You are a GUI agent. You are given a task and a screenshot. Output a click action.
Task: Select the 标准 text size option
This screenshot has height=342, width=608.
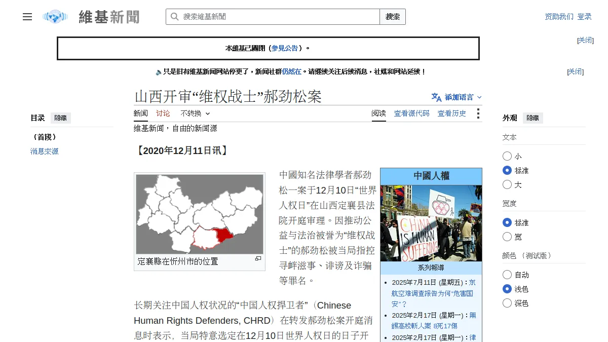[x=507, y=170]
